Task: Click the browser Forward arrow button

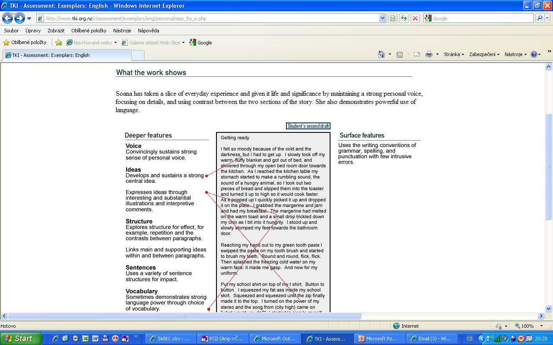Action: point(19,18)
